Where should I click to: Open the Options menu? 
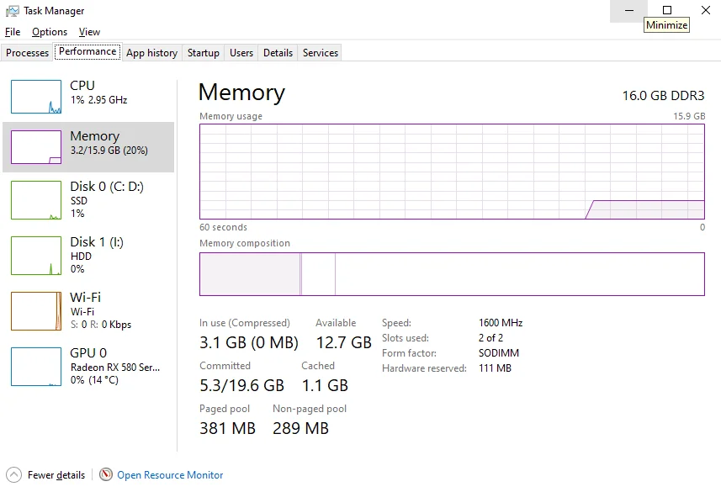[x=50, y=32]
